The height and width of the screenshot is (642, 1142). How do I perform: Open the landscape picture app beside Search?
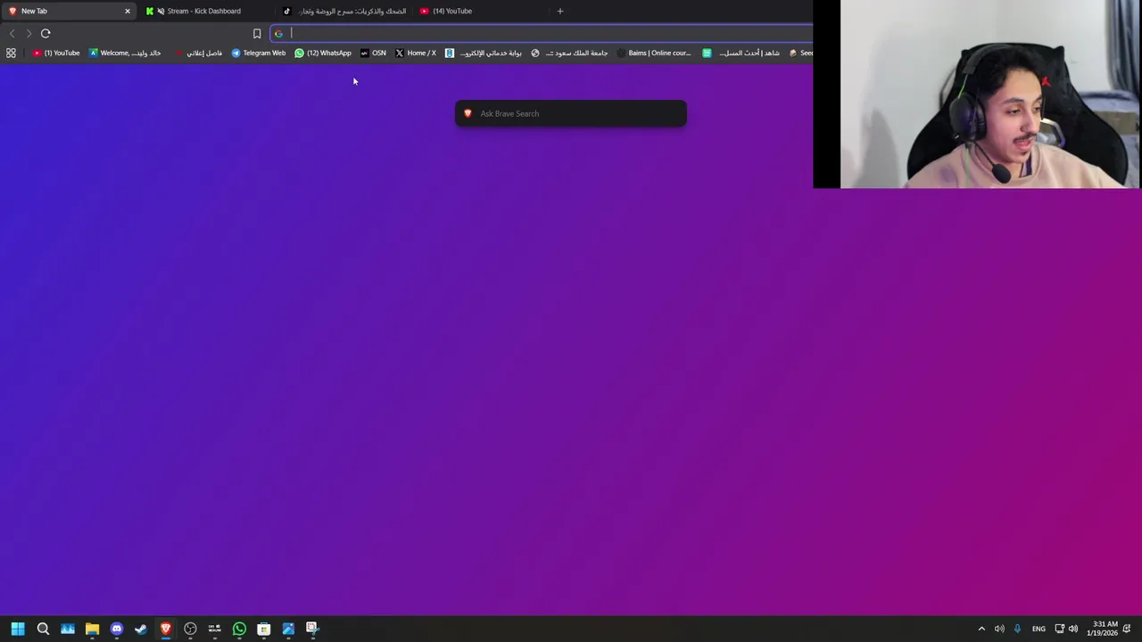(x=68, y=629)
